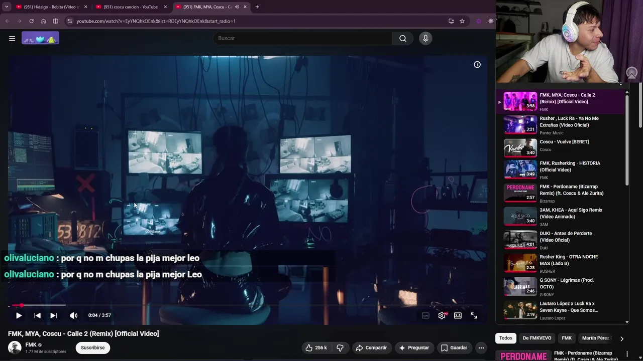Viewport: 643px width, 361px height.
Task: Open the browser home page icon
Action: point(43,21)
